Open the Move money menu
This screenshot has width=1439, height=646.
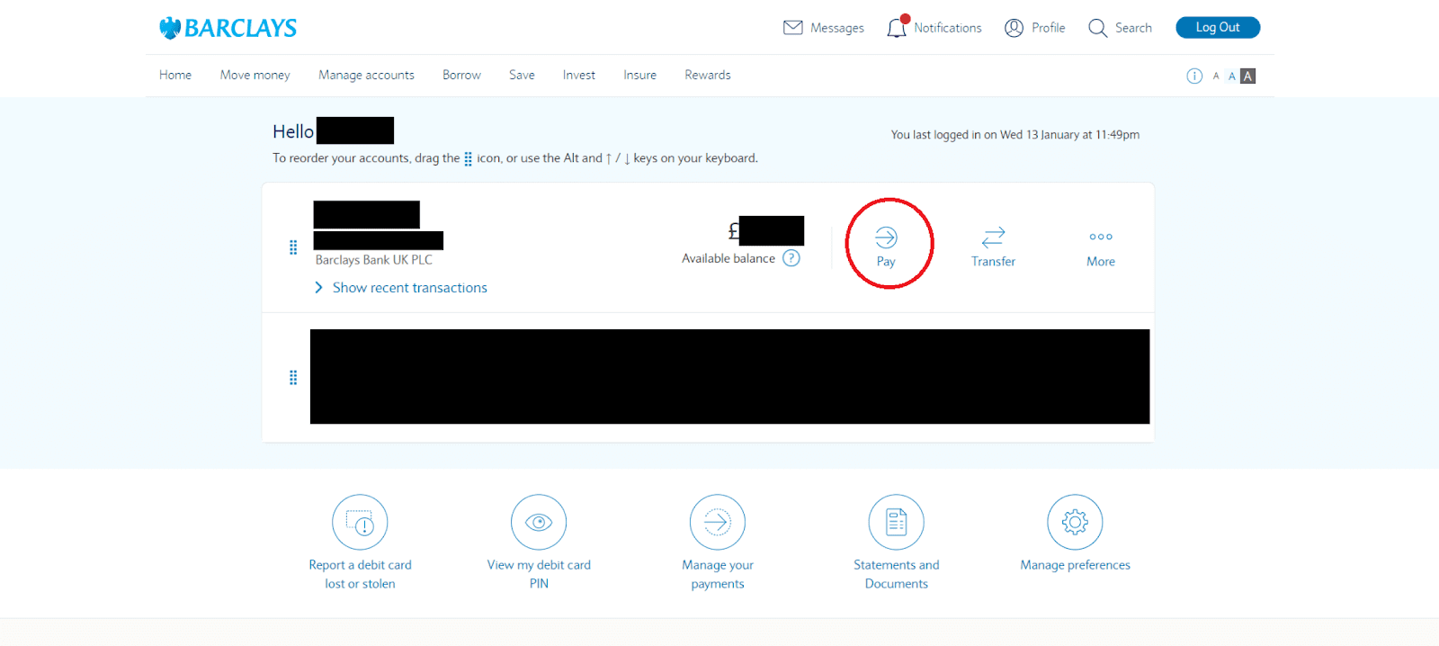(x=255, y=76)
